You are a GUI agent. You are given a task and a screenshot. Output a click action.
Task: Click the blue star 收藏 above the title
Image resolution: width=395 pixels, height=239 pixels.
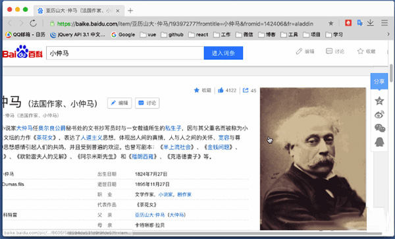coord(202,90)
